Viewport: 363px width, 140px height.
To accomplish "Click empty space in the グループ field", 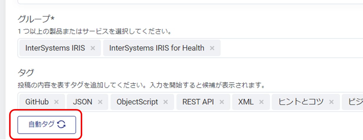I will click(x=289, y=48).
